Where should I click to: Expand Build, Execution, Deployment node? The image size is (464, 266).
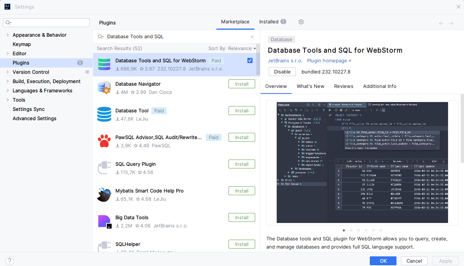pos(7,81)
